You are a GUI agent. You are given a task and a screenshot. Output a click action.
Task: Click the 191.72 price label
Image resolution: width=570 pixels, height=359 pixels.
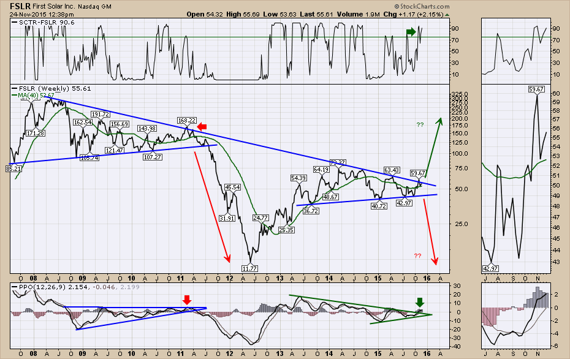(101, 115)
